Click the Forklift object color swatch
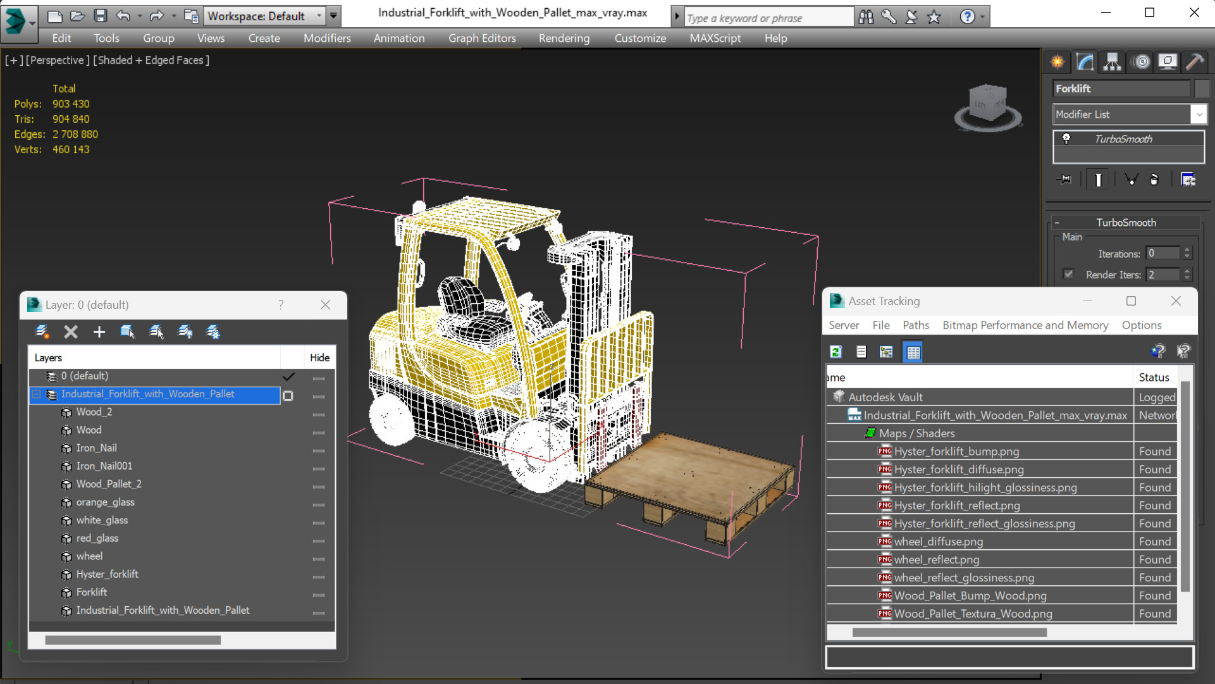The image size is (1215, 684). pos(1201,89)
